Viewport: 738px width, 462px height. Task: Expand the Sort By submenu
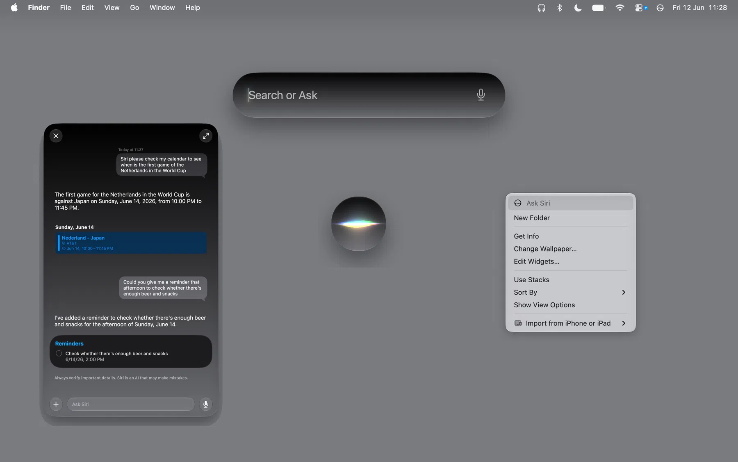click(x=571, y=293)
